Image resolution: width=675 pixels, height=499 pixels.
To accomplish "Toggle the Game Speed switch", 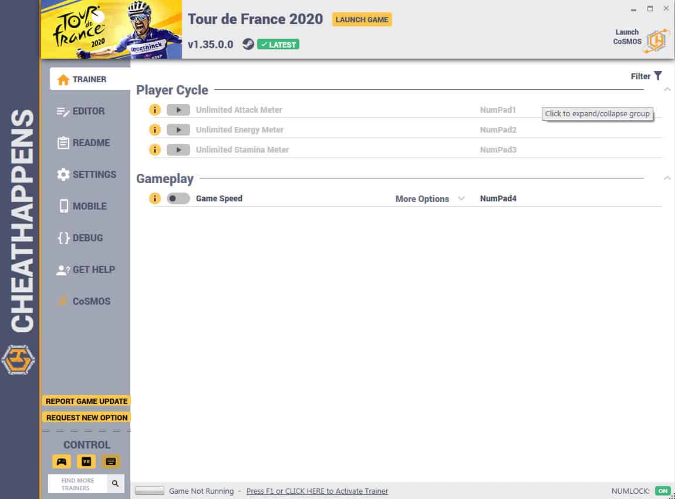I will (x=178, y=198).
